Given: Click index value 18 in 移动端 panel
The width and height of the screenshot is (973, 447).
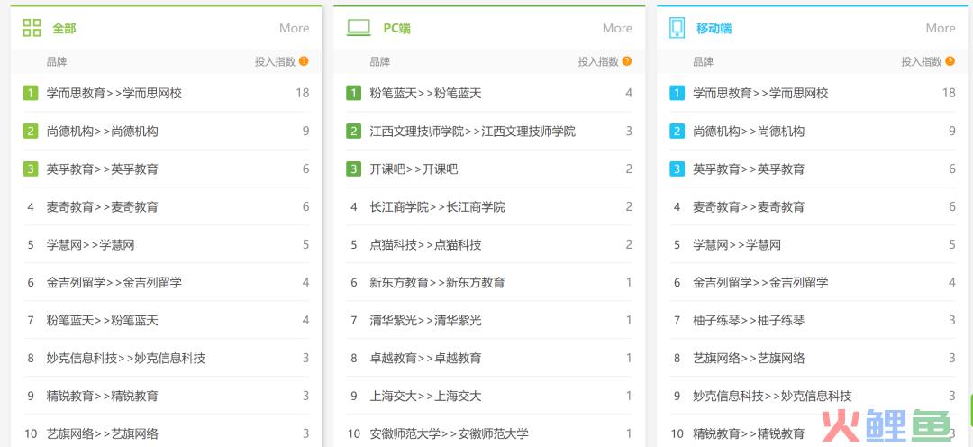Looking at the screenshot, I should [x=949, y=93].
